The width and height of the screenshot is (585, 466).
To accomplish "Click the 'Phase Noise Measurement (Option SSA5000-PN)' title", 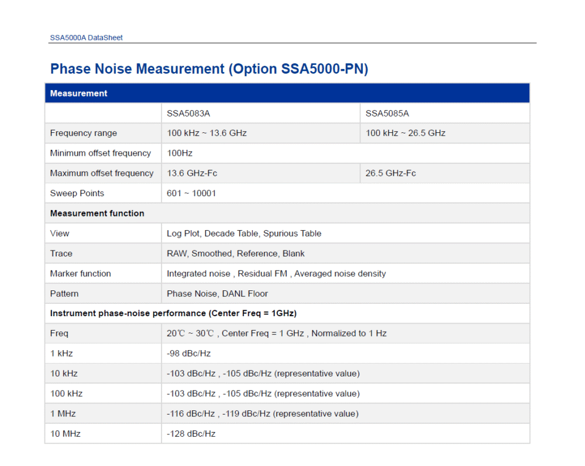I will click(209, 69).
